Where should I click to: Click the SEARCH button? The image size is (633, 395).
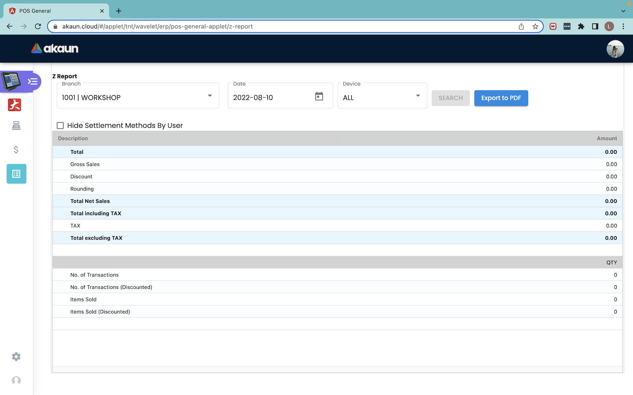tap(451, 98)
